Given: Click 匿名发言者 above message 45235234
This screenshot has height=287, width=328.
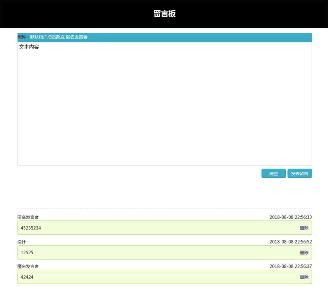Looking at the screenshot, I should 28,217.
